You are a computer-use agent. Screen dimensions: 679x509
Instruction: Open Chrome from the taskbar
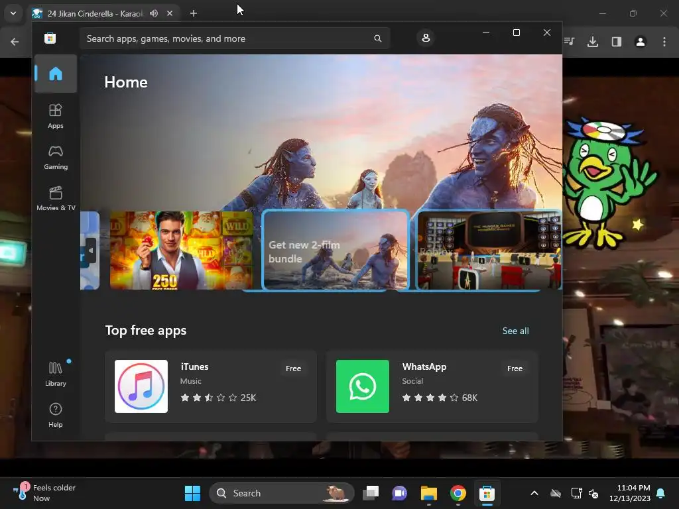pyautogui.click(x=458, y=493)
